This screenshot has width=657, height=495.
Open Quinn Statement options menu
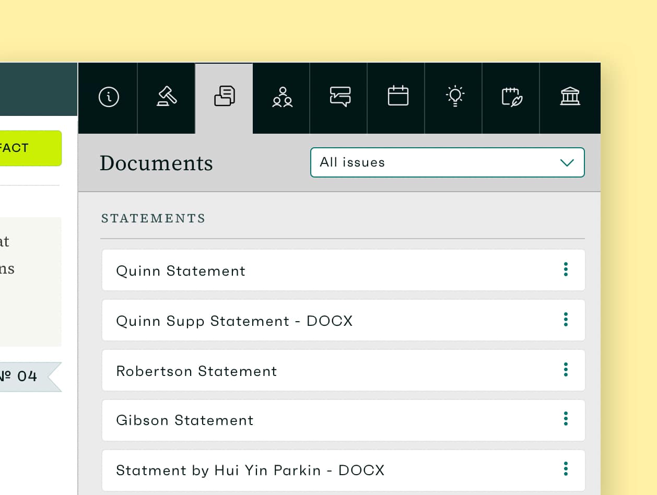pos(566,269)
